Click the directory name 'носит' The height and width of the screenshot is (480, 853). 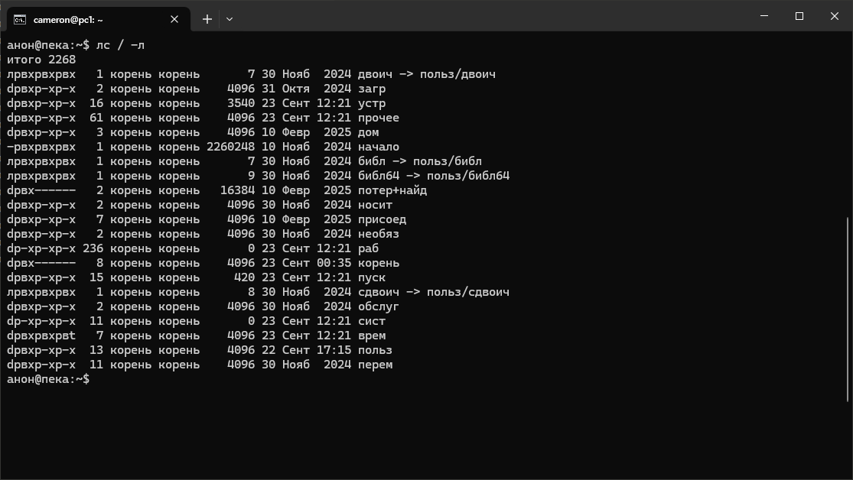click(375, 205)
